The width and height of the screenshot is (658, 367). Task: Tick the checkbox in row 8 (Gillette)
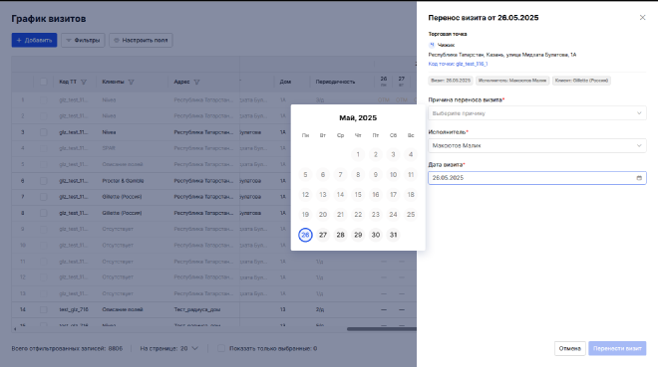click(43, 213)
